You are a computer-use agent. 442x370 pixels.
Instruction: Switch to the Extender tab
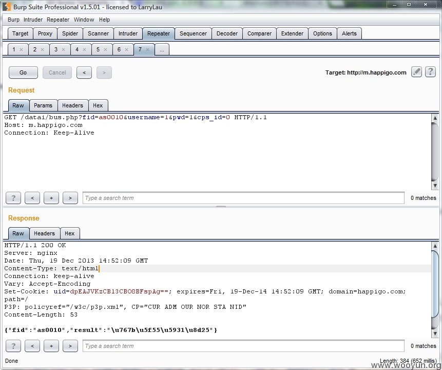(292, 33)
